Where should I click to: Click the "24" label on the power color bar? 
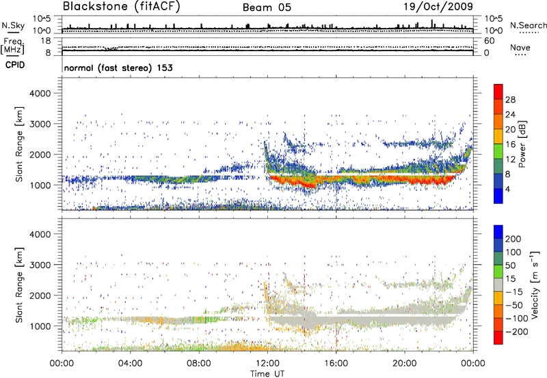(x=510, y=115)
